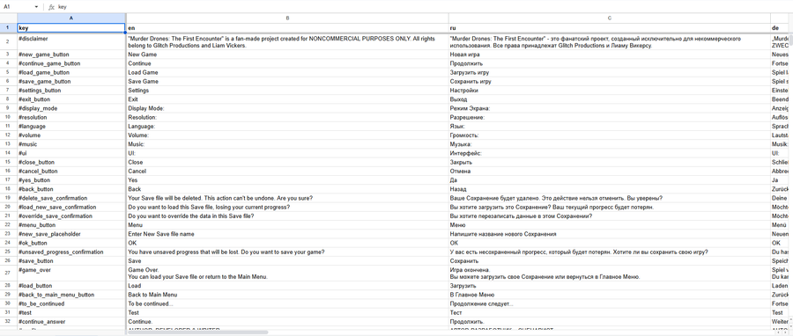Image resolution: width=793 pixels, height=336 pixels.
Task: Open the Name box dropdown arrow
Action: point(36,7)
